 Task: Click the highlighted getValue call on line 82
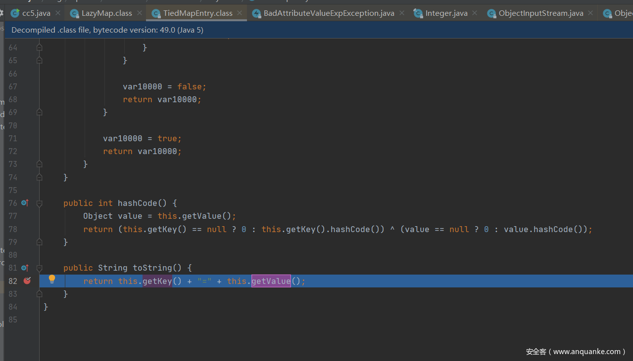(271, 281)
